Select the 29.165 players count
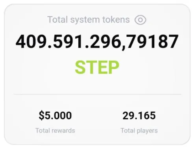This screenshot has height=147, width=193. tap(139, 115)
